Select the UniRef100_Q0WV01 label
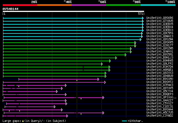Viewport: 178px width, 123px height. click(160, 51)
